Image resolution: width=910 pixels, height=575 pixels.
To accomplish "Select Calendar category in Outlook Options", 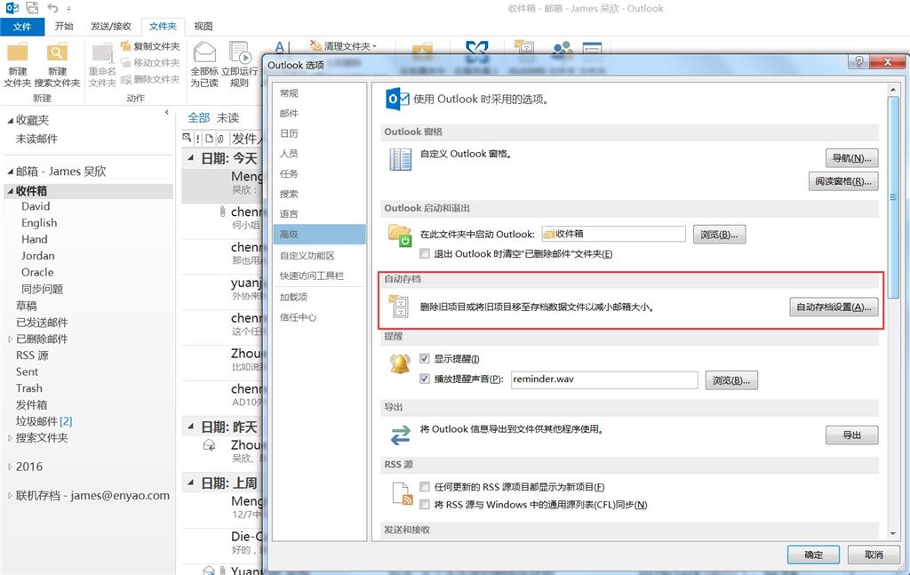I will tap(319, 133).
